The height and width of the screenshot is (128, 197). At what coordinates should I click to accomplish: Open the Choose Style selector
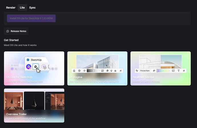click(x=145, y=71)
